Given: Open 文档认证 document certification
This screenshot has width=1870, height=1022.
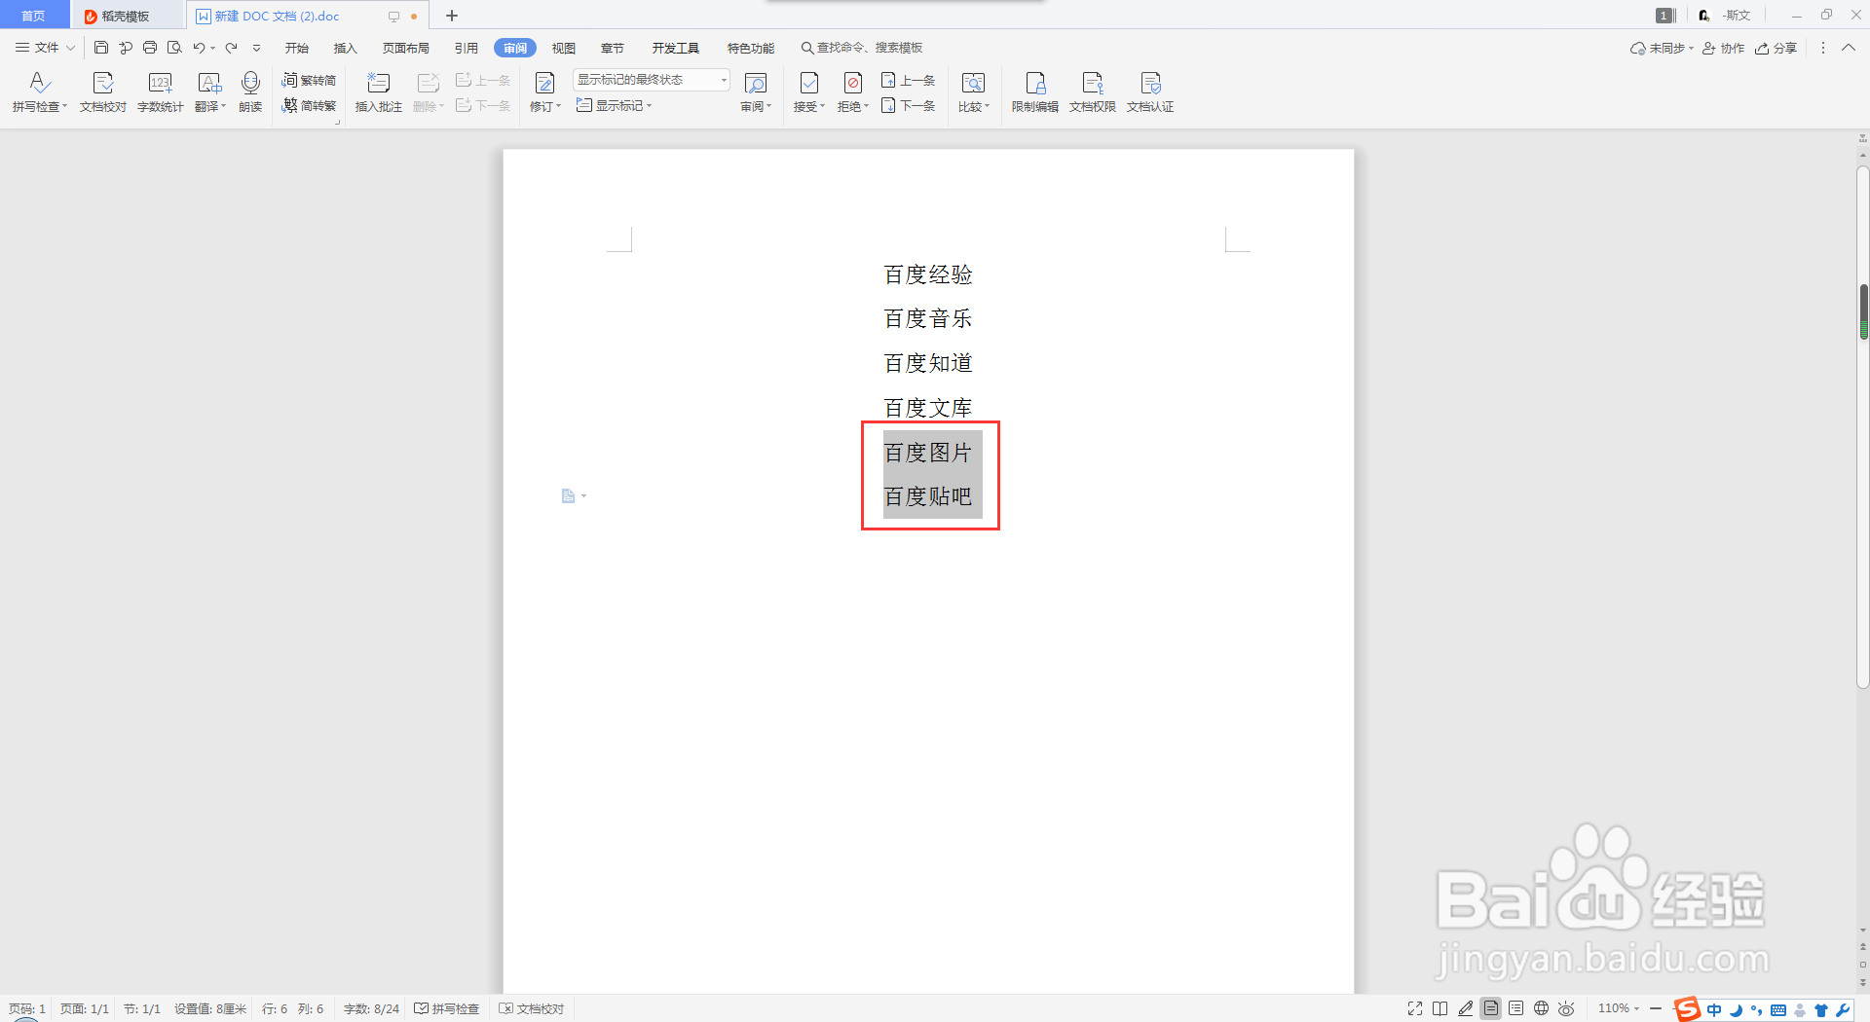Looking at the screenshot, I should click(1150, 92).
